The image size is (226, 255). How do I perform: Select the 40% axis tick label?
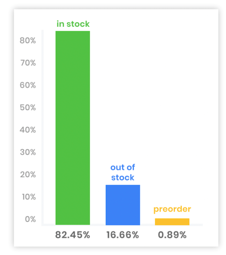tap(28, 130)
